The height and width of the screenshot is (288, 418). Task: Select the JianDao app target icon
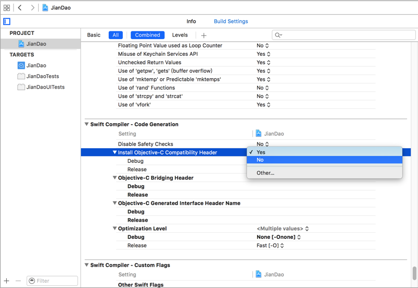point(21,65)
